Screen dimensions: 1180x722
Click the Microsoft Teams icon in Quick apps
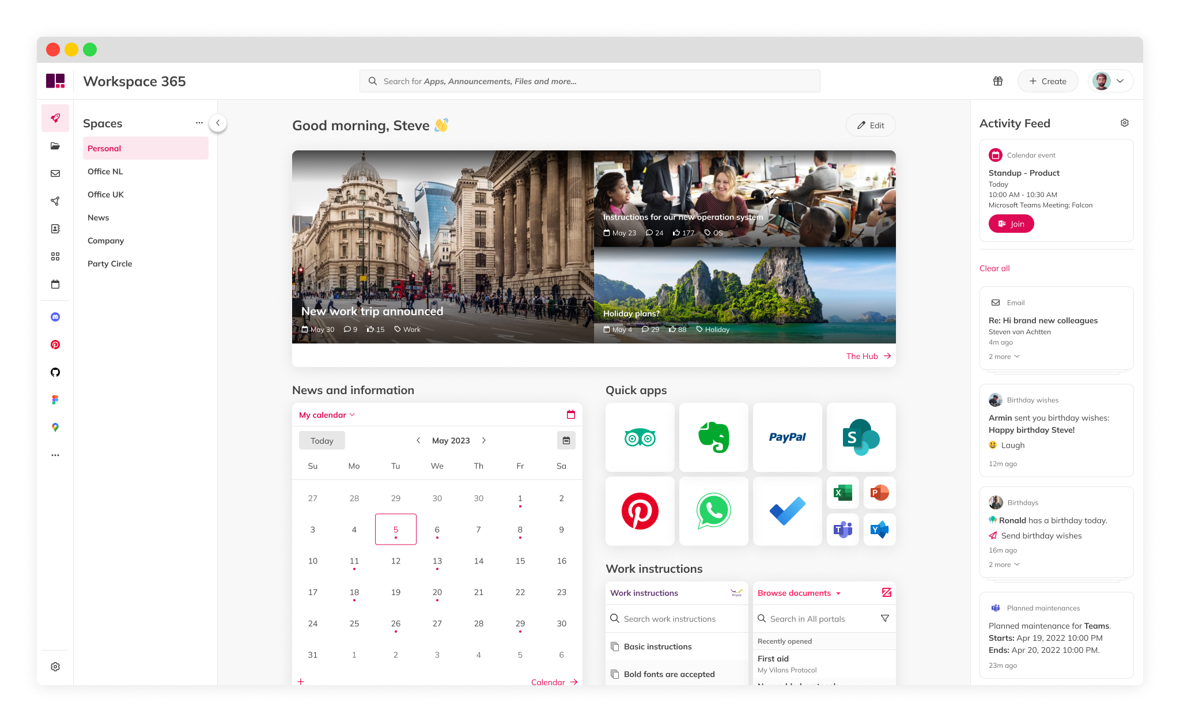[x=842, y=530]
